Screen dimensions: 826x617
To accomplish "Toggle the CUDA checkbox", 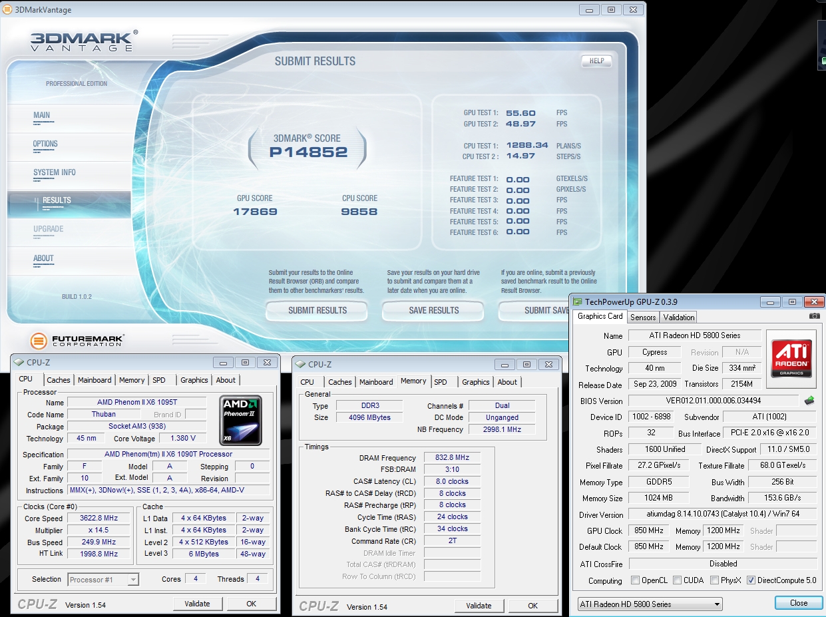I will [677, 580].
